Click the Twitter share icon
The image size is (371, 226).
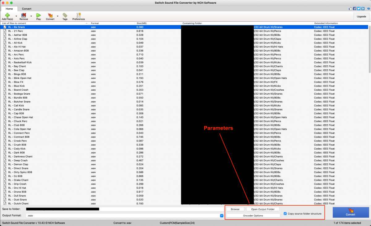359,8
